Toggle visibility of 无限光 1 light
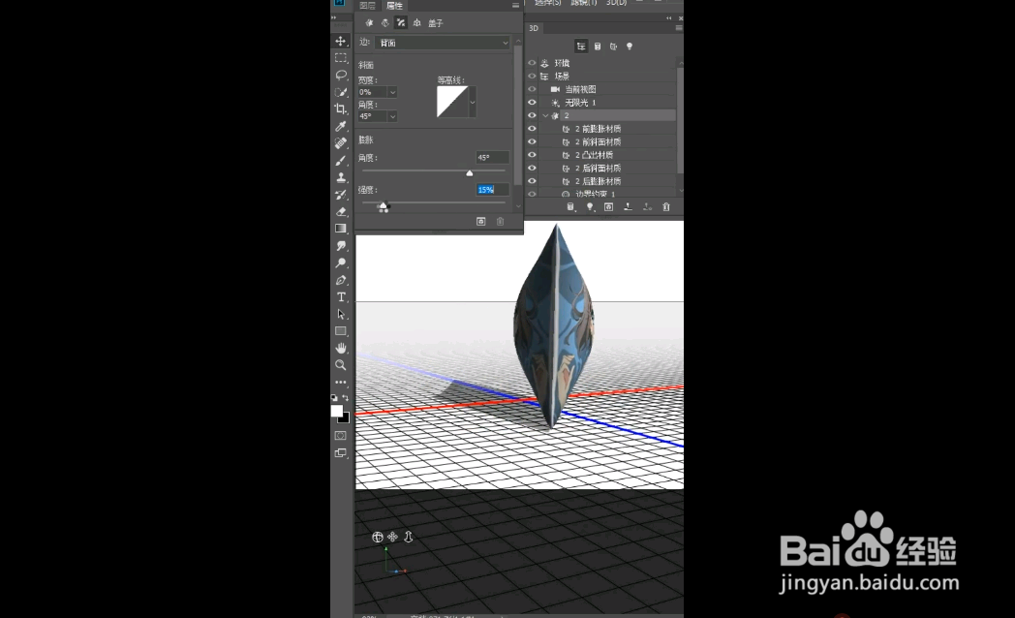This screenshot has width=1015, height=618. (x=532, y=102)
